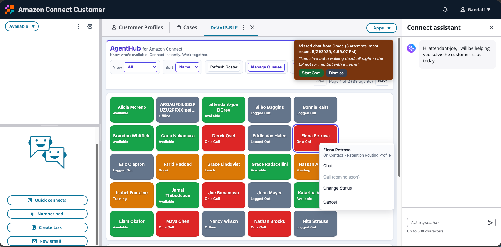Click the chat bubbles illustration
This screenshot has width=501, height=247.
[47, 152]
